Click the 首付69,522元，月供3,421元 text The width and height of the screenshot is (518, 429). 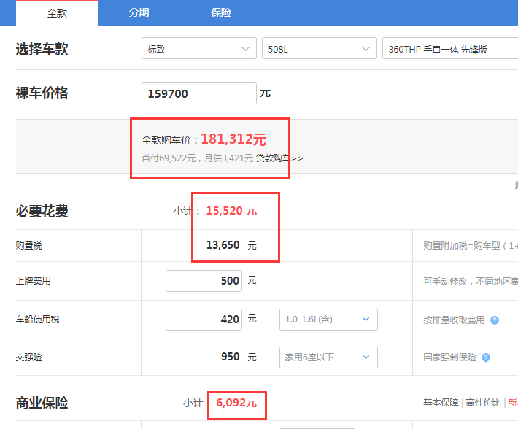197,158
